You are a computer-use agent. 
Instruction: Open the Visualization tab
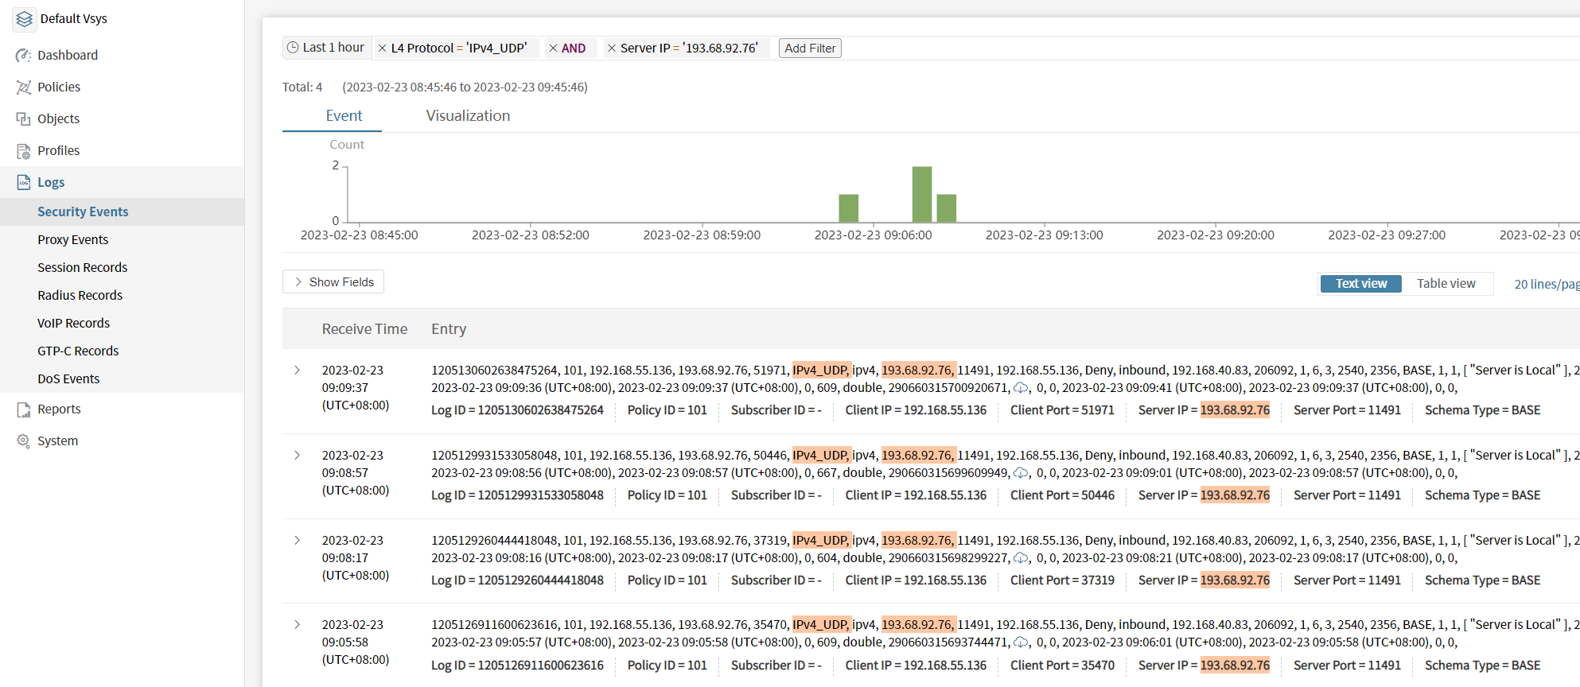point(468,116)
